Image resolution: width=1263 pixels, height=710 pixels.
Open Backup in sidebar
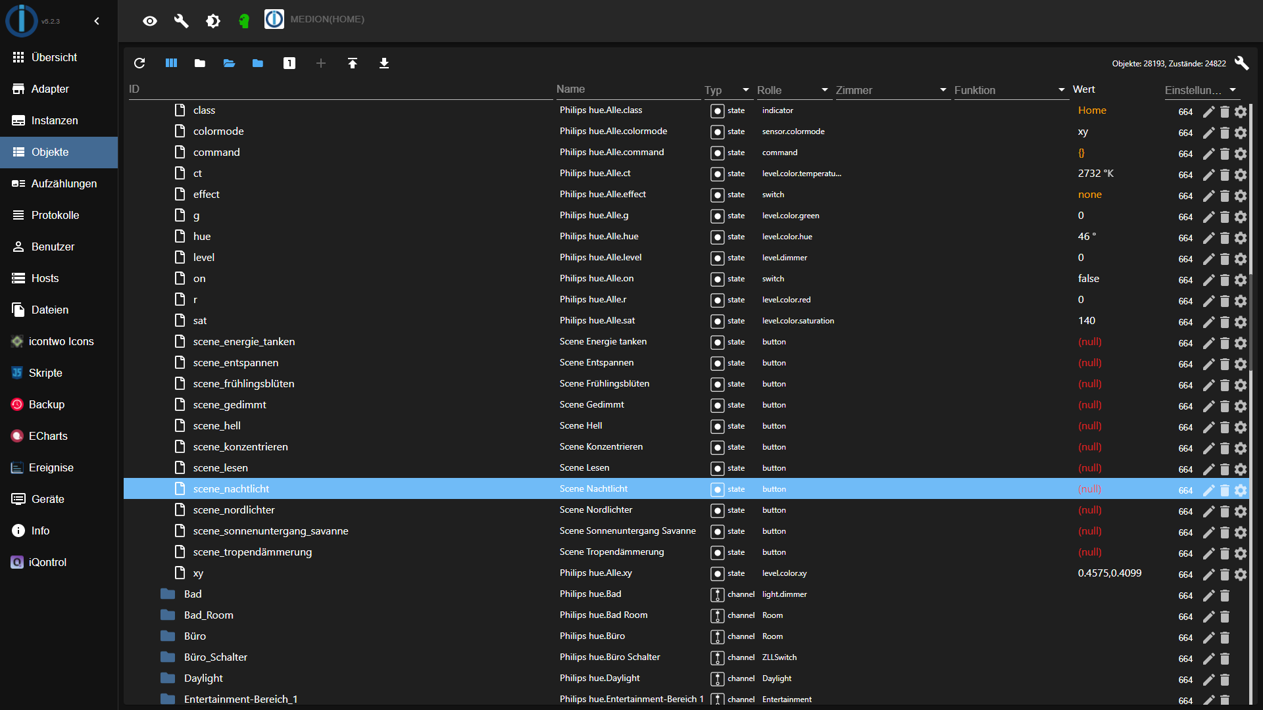59,404
